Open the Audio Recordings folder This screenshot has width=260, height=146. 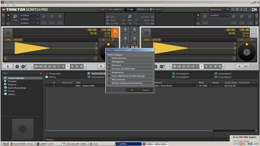pyautogui.click(x=17, y=88)
